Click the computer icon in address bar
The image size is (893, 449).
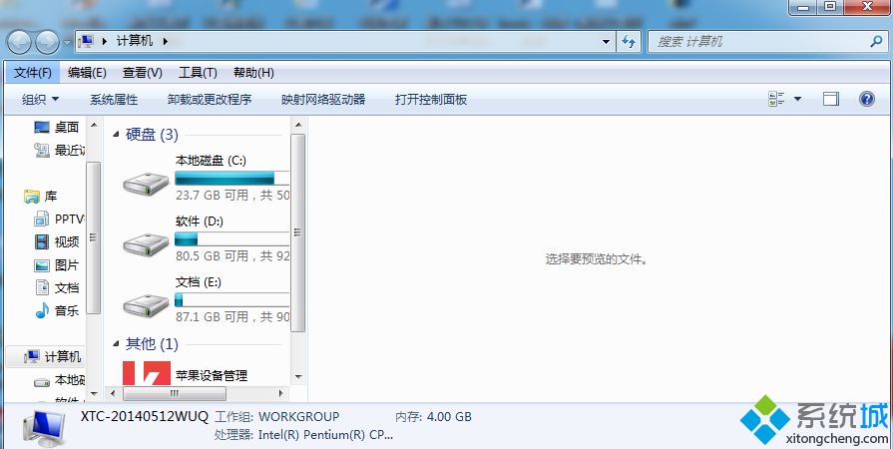pyautogui.click(x=86, y=41)
